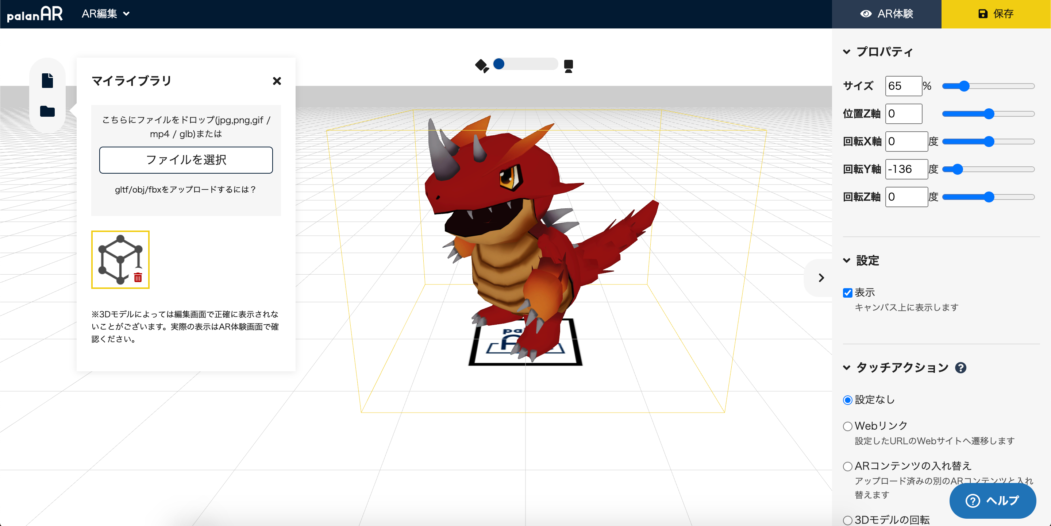This screenshot has width=1051, height=526.
Task: Adjust the 回転X軸 slider
Action: pyautogui.click(x=988, y=142)
